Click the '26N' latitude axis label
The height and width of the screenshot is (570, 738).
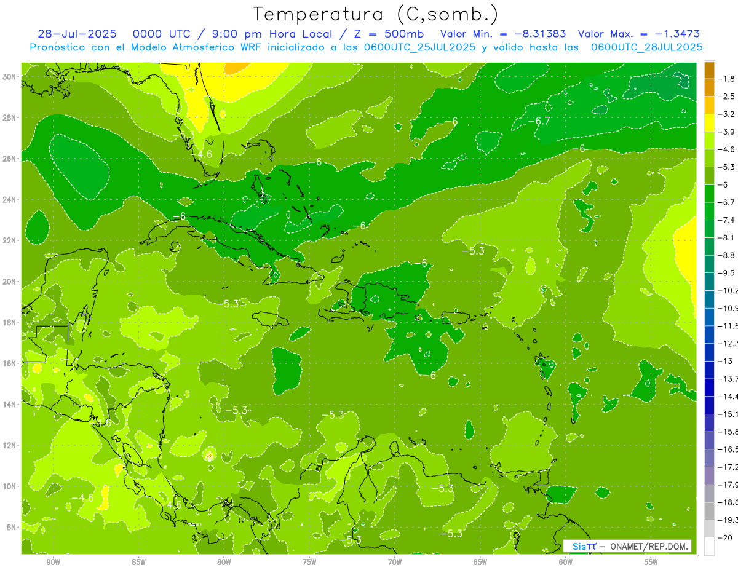click(x=10, y=159)
